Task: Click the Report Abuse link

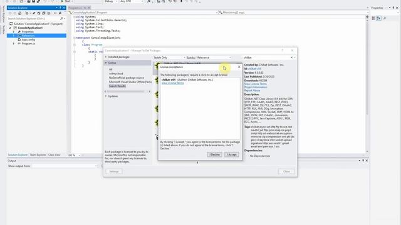Action: click(252, 90)
